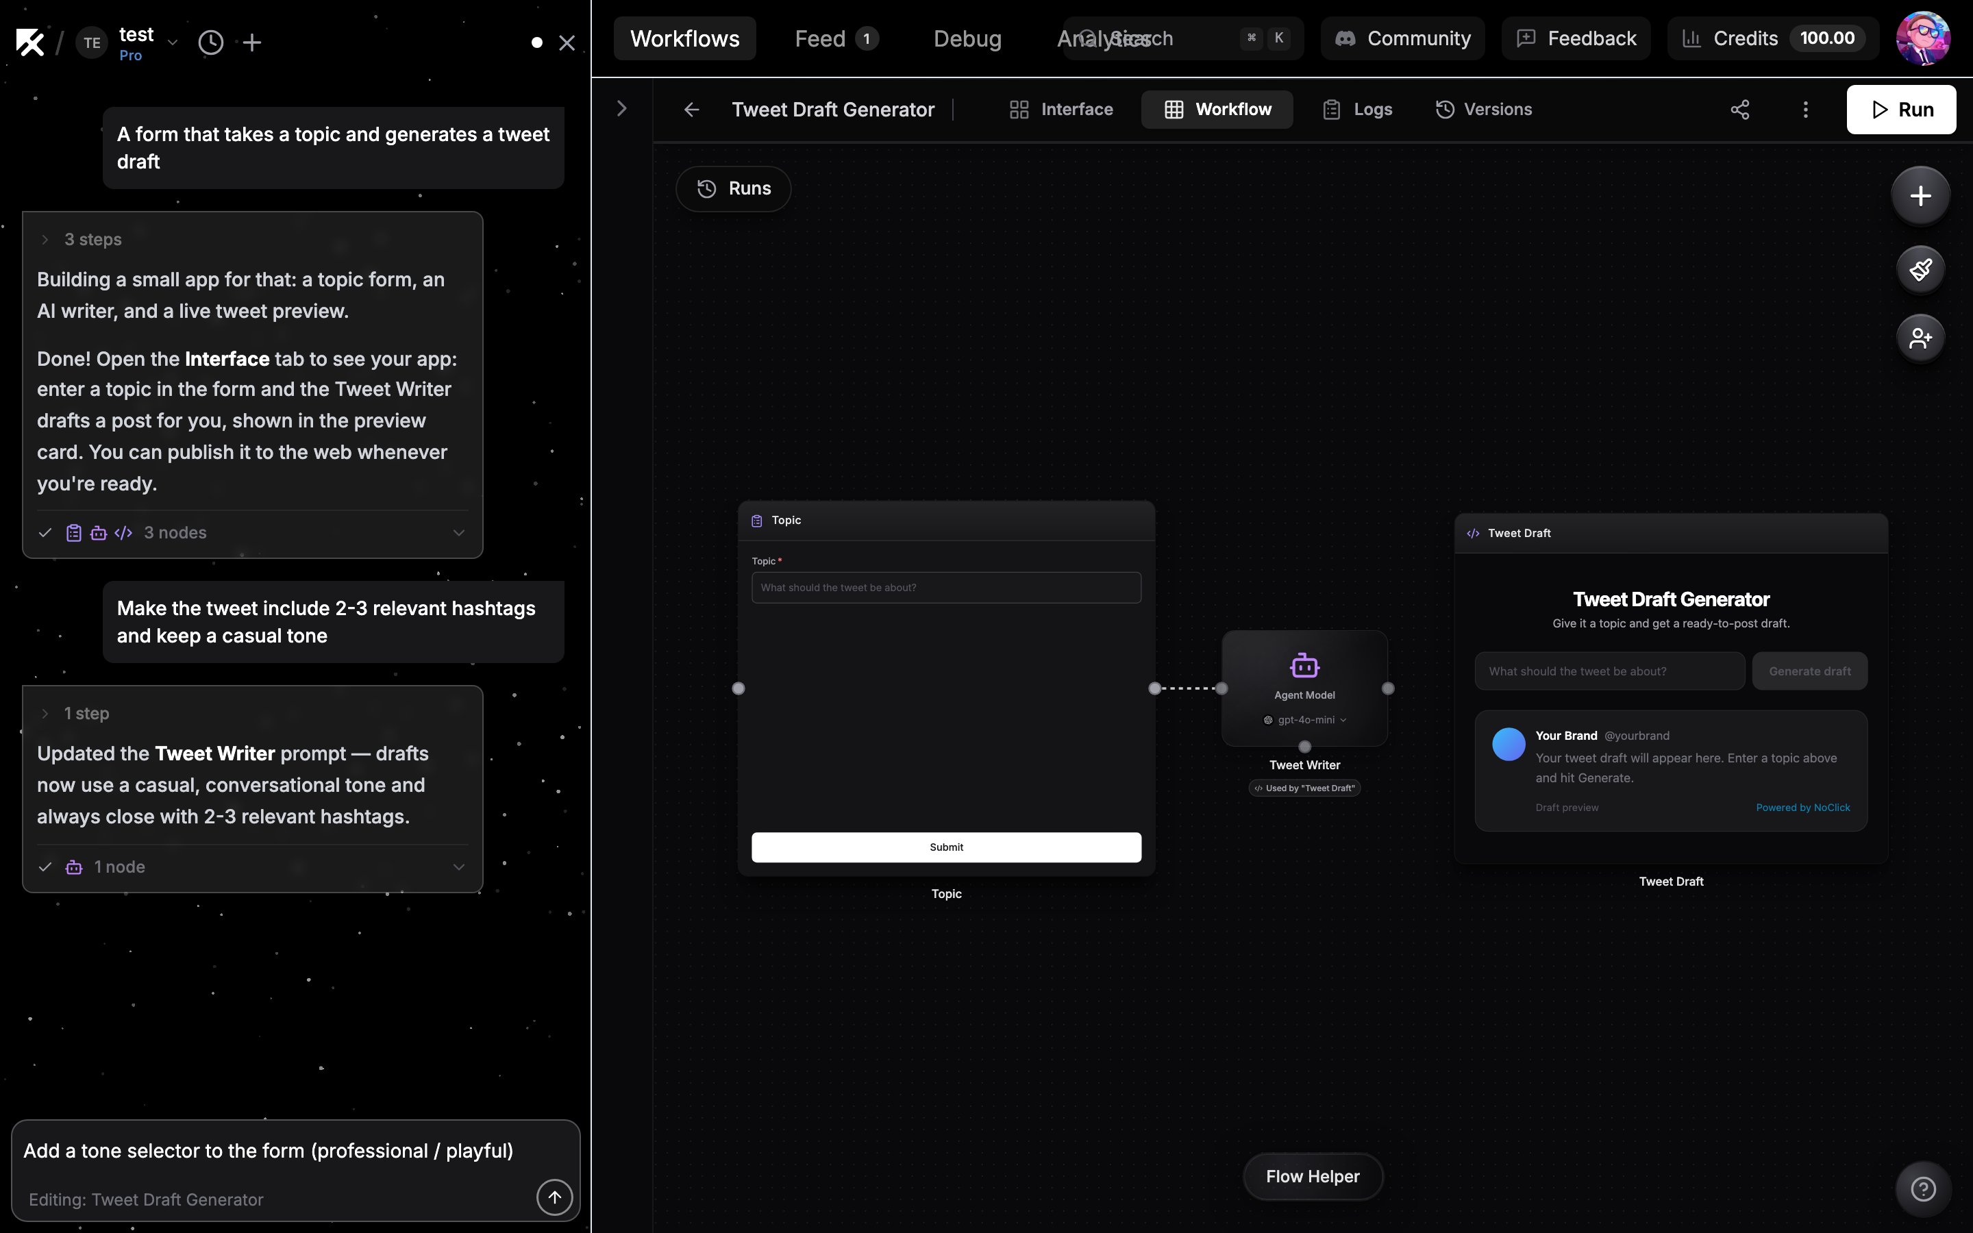Open the gpt-4o-mini model dropdown
Screen dimensions: 1973x1233
click(x=1304, y=720)
